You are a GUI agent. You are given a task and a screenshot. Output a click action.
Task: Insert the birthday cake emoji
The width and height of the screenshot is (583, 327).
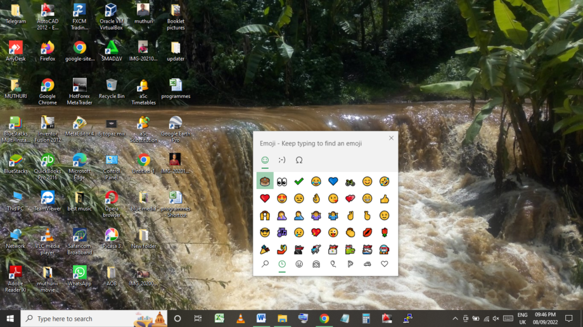265,181
